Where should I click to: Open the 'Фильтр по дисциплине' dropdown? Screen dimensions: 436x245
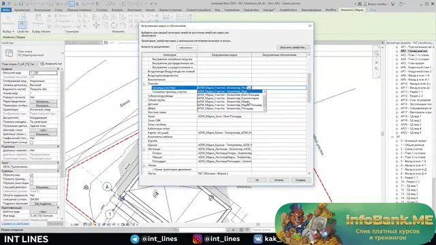(187, 48)
